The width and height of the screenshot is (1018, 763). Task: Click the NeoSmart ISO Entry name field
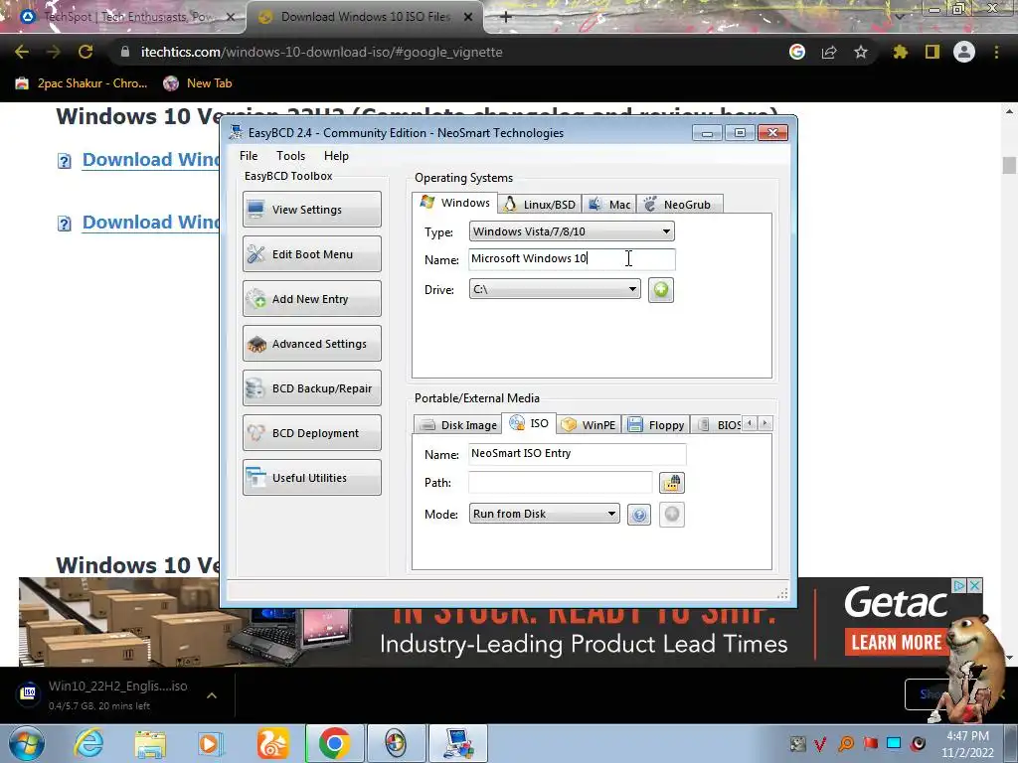click(578, 453)
